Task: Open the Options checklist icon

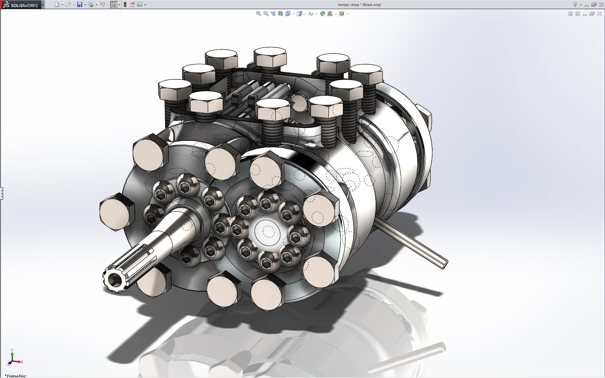Action: 140,5
